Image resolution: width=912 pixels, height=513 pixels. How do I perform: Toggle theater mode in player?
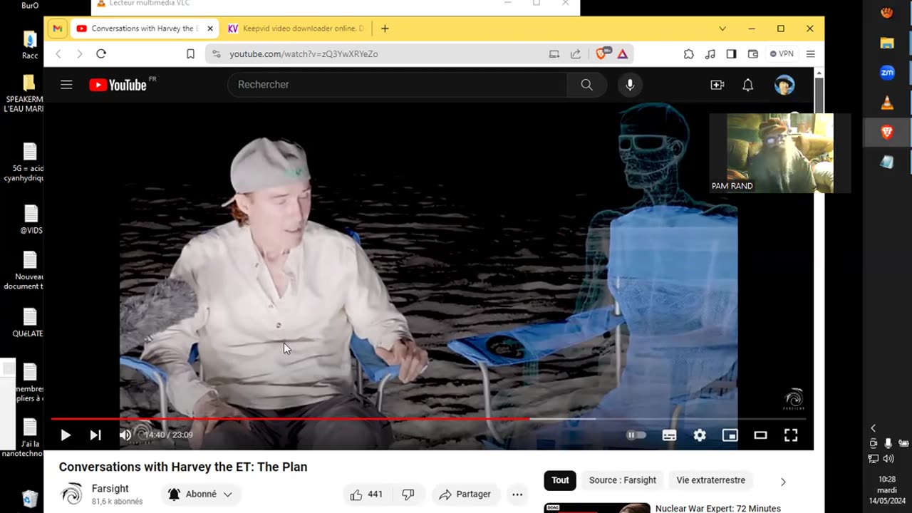[760, 435]
